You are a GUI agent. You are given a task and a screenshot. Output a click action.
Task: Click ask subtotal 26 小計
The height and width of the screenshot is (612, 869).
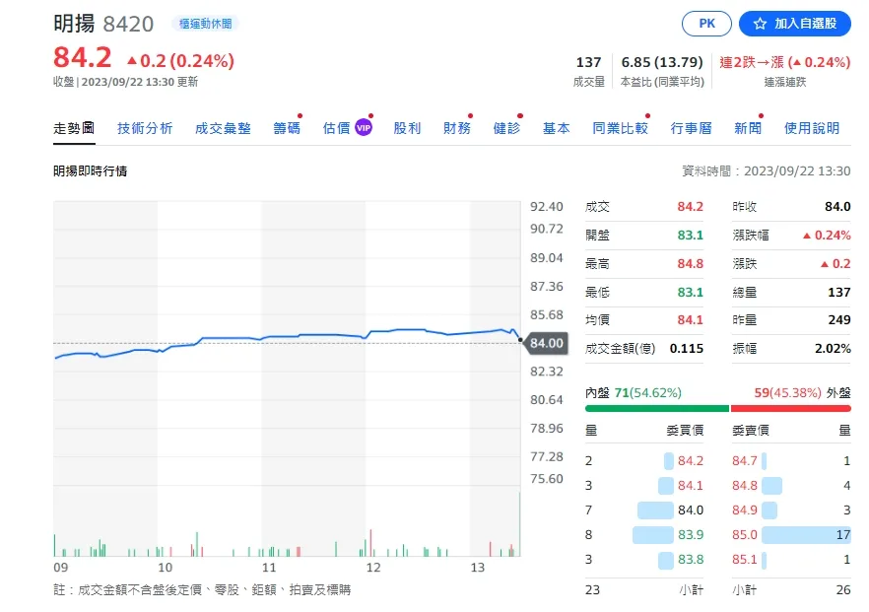click(x=791, y=589)
